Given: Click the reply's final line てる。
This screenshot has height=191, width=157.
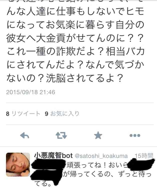Looking at the screenshot, I should coord(43,184).
